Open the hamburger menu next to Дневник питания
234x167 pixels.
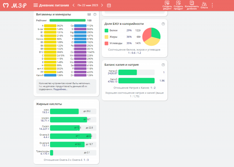36,5
